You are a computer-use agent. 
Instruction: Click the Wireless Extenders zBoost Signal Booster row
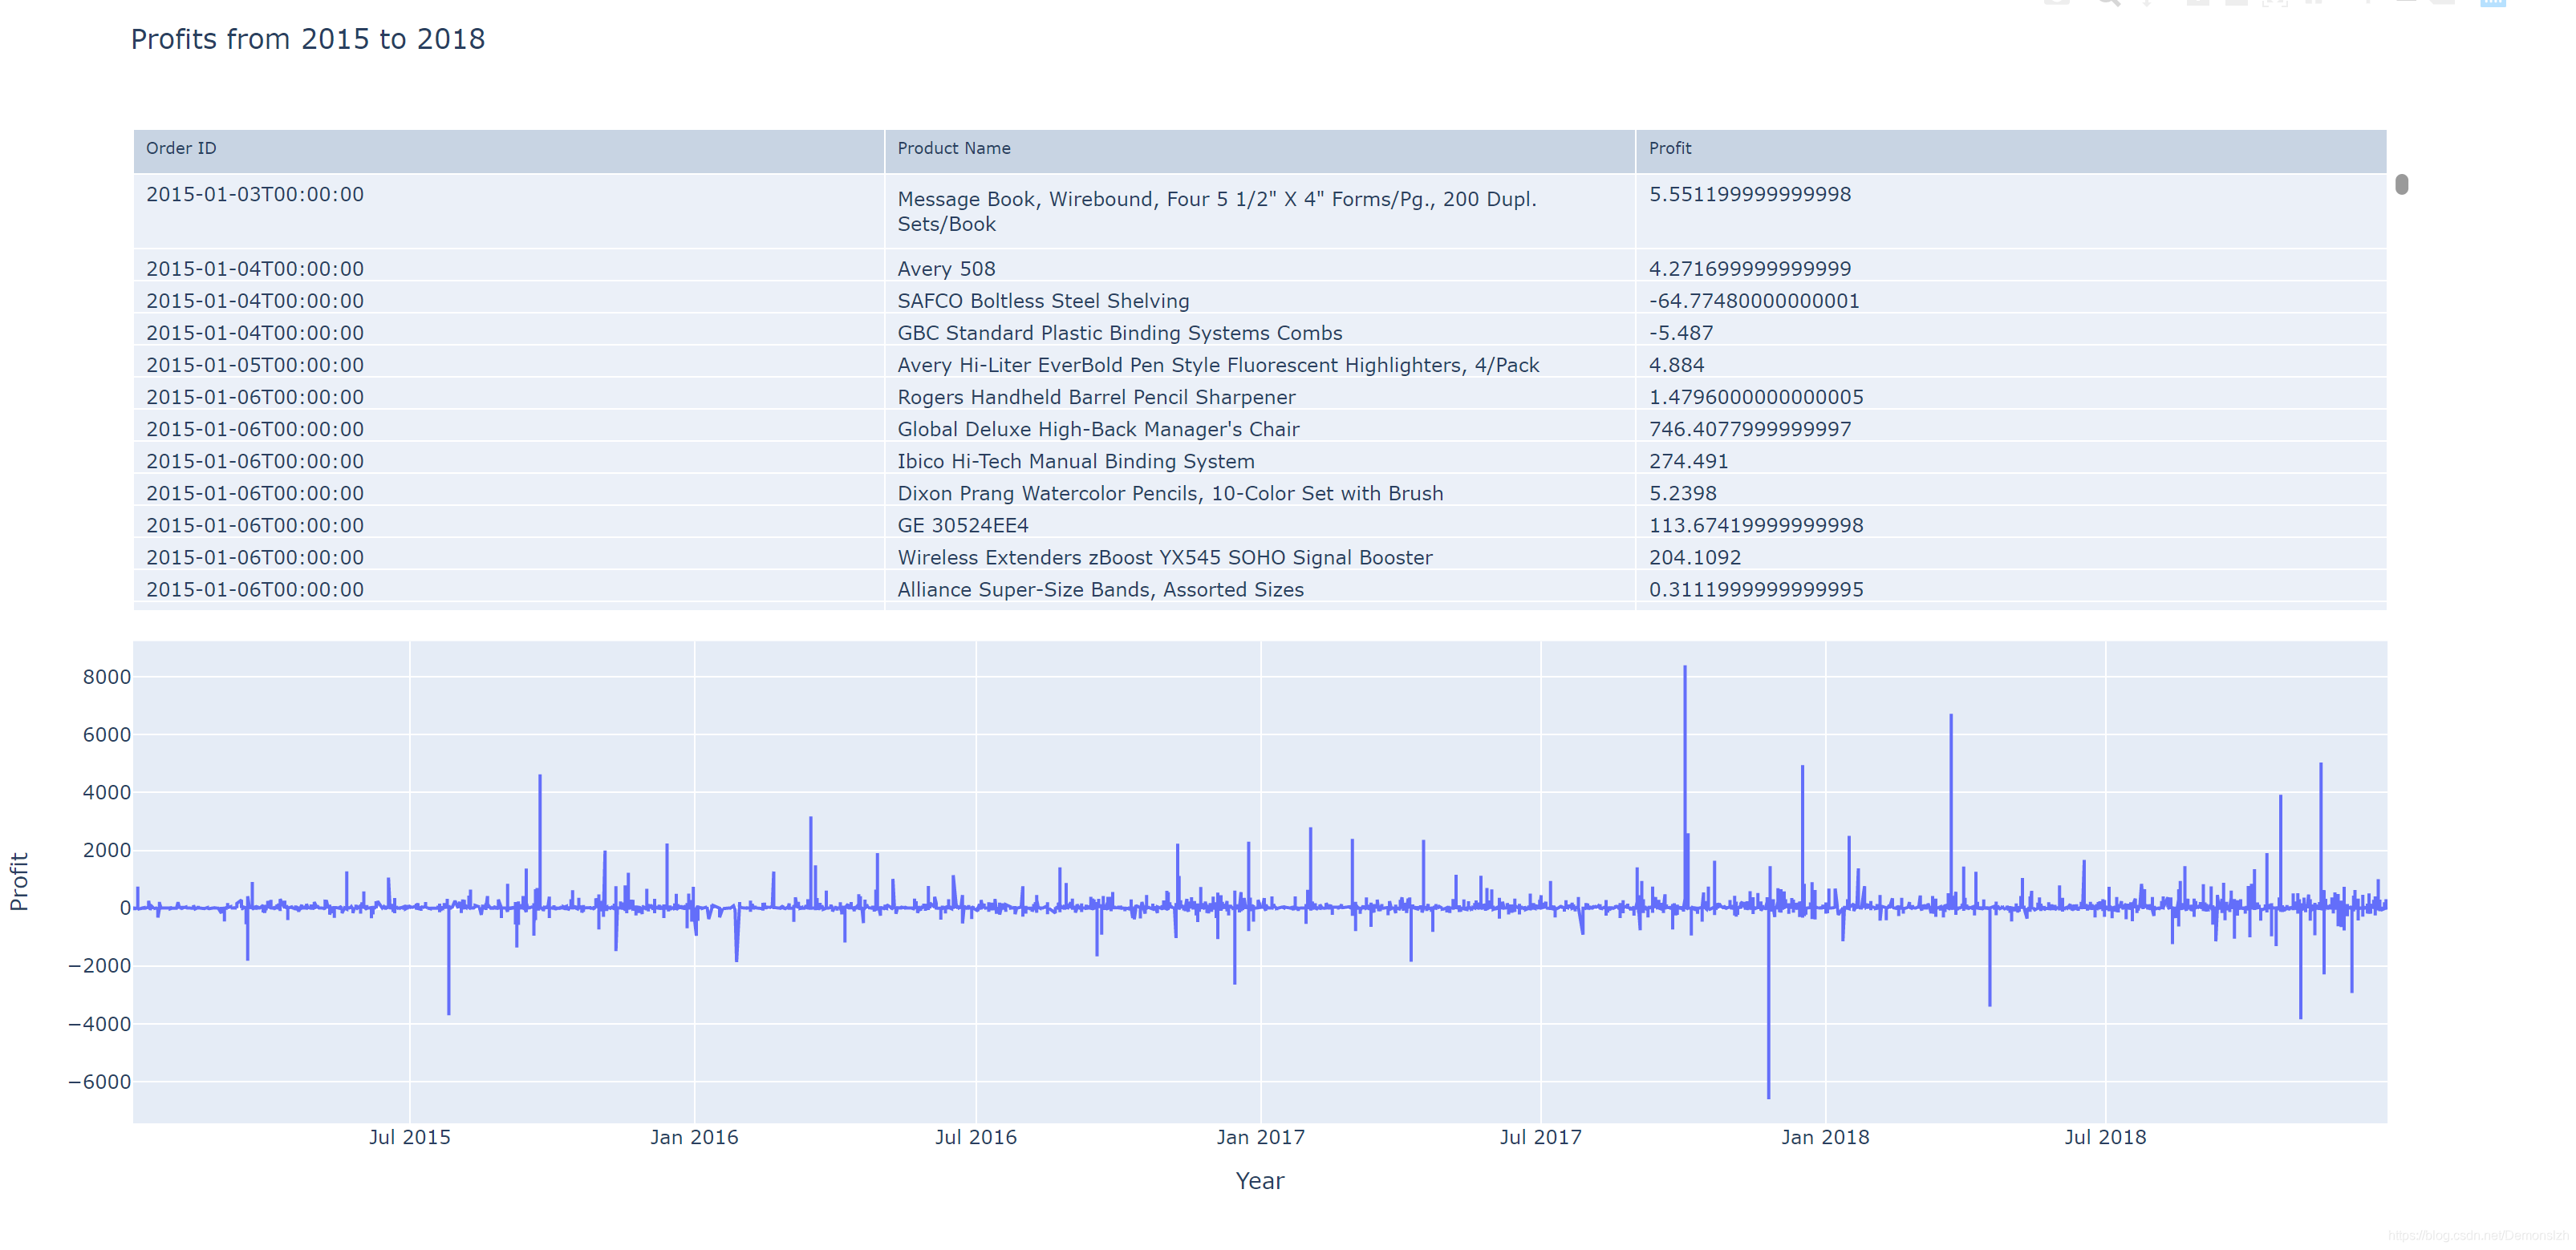click(1164, 557)
